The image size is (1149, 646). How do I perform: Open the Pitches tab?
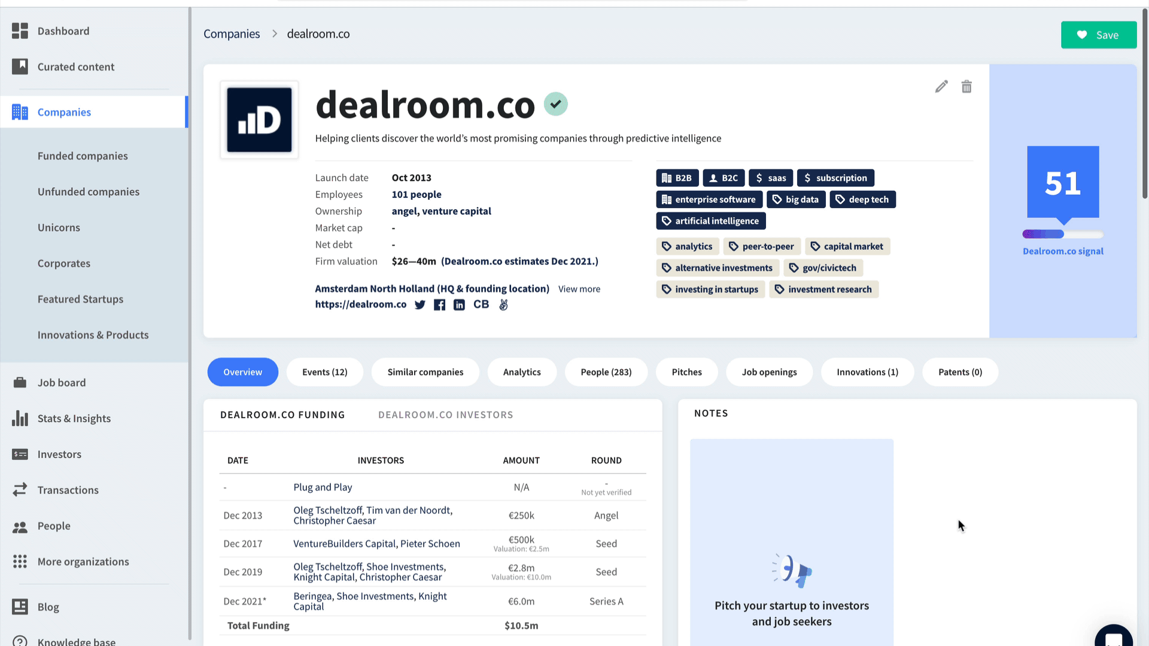click(x=686, y=372)
